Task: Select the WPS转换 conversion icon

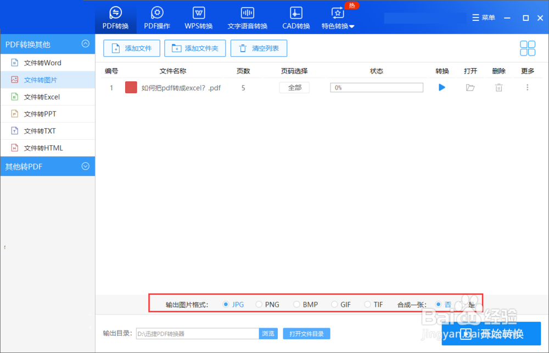Action: pos(198,16)
